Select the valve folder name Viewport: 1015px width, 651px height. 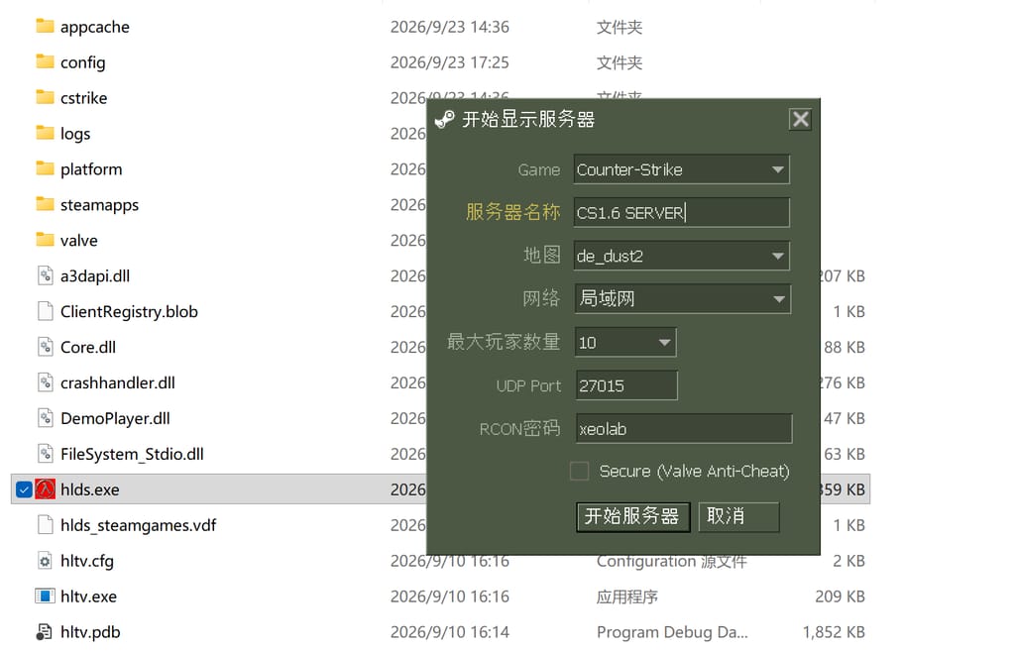click(79, 240)
